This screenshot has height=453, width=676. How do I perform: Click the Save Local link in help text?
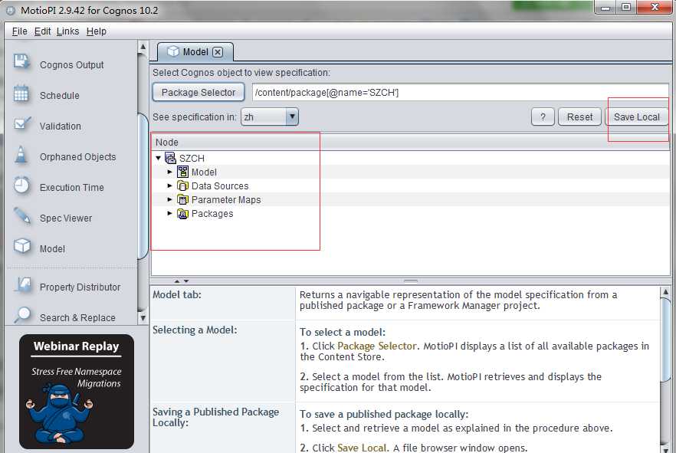362,448
